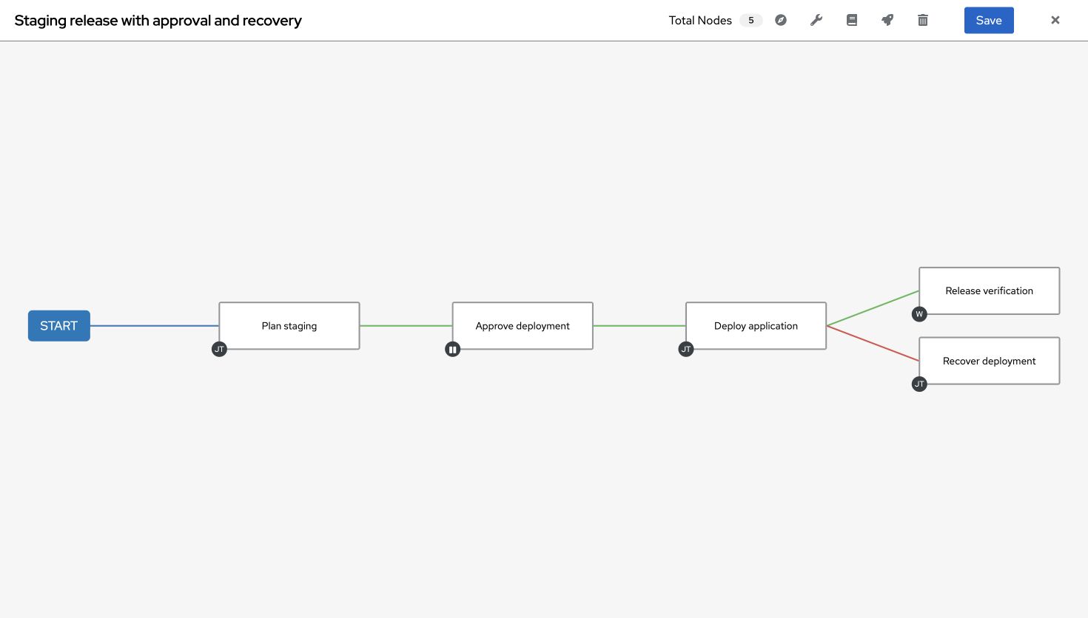Select the Recover deployment node
The width and height of the screenshot is (1088, 618).
click(990, 361)
